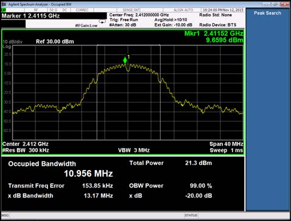
Task: Click the 21.3 dBm total power value
Action: coord(198,163)
